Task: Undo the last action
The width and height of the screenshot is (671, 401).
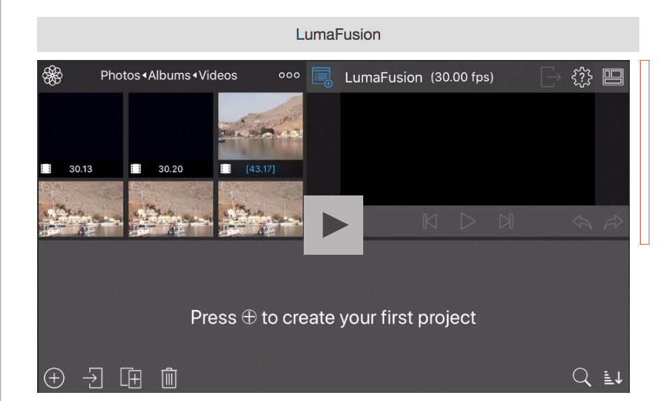Action: click(581, 221)
